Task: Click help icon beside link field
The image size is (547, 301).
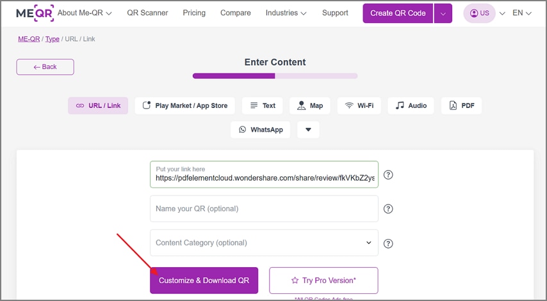Action: 388,174
